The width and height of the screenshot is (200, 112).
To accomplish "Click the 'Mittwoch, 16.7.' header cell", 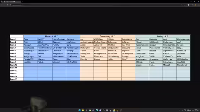I will click(52, 36).
